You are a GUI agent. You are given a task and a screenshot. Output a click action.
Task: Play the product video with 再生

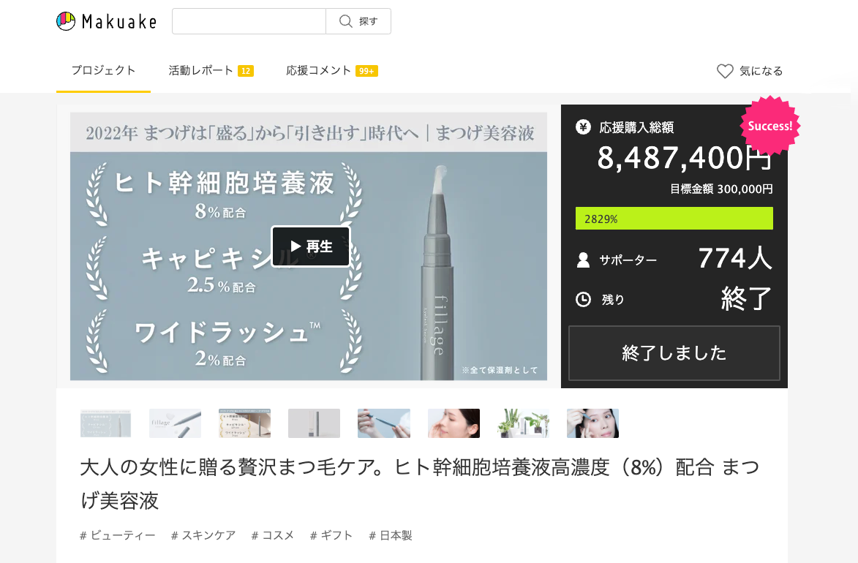click(x=311, y=246)
